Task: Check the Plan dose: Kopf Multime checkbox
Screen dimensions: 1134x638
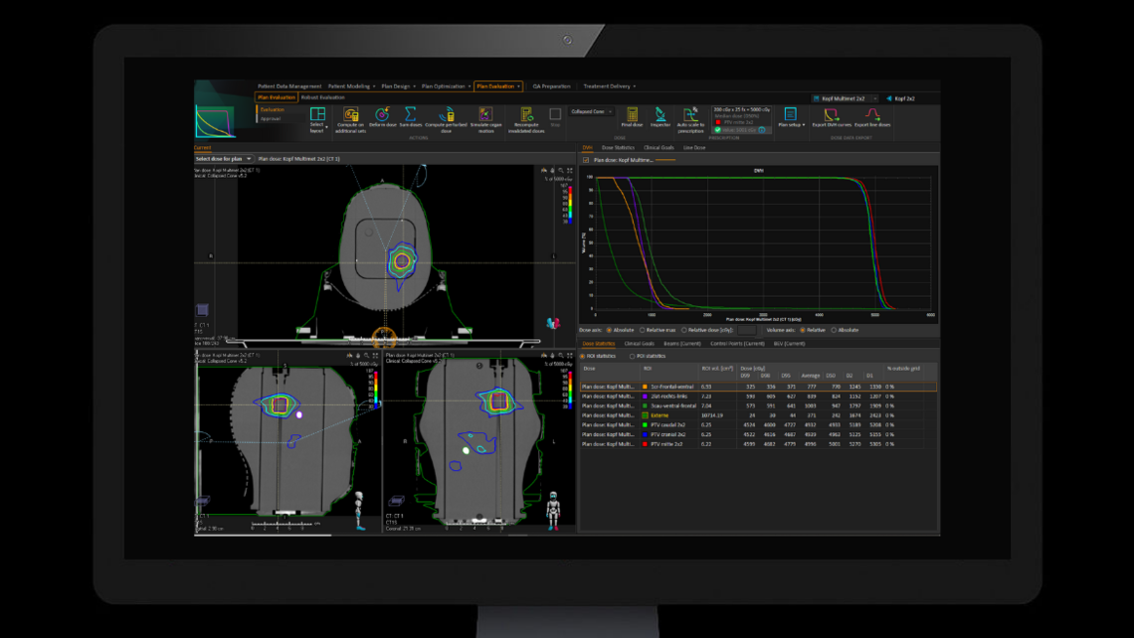Action: click(x=586, y=160)
